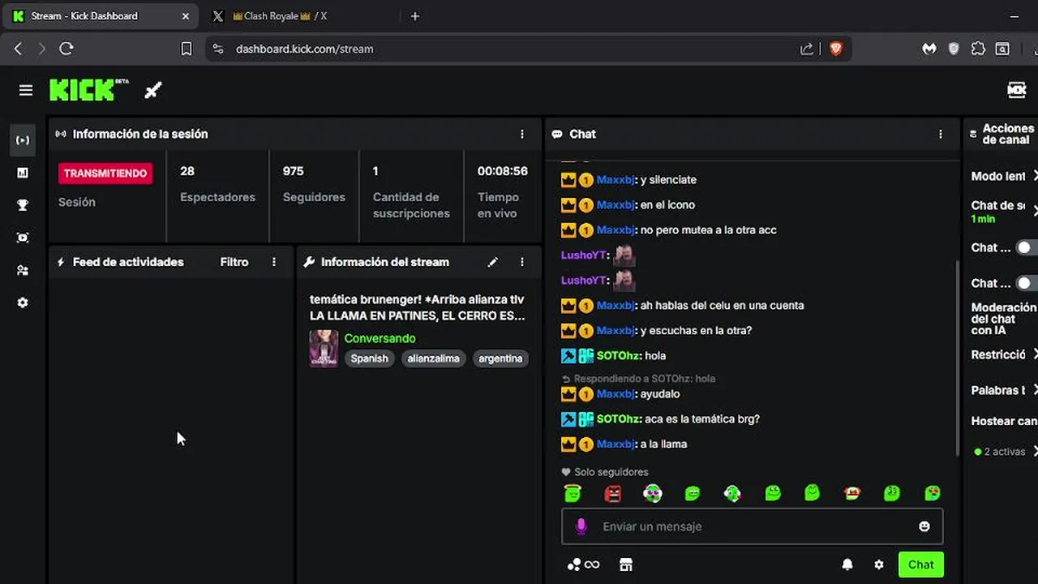
Task: Click the Hostear can option
Action: point(1004,421)
